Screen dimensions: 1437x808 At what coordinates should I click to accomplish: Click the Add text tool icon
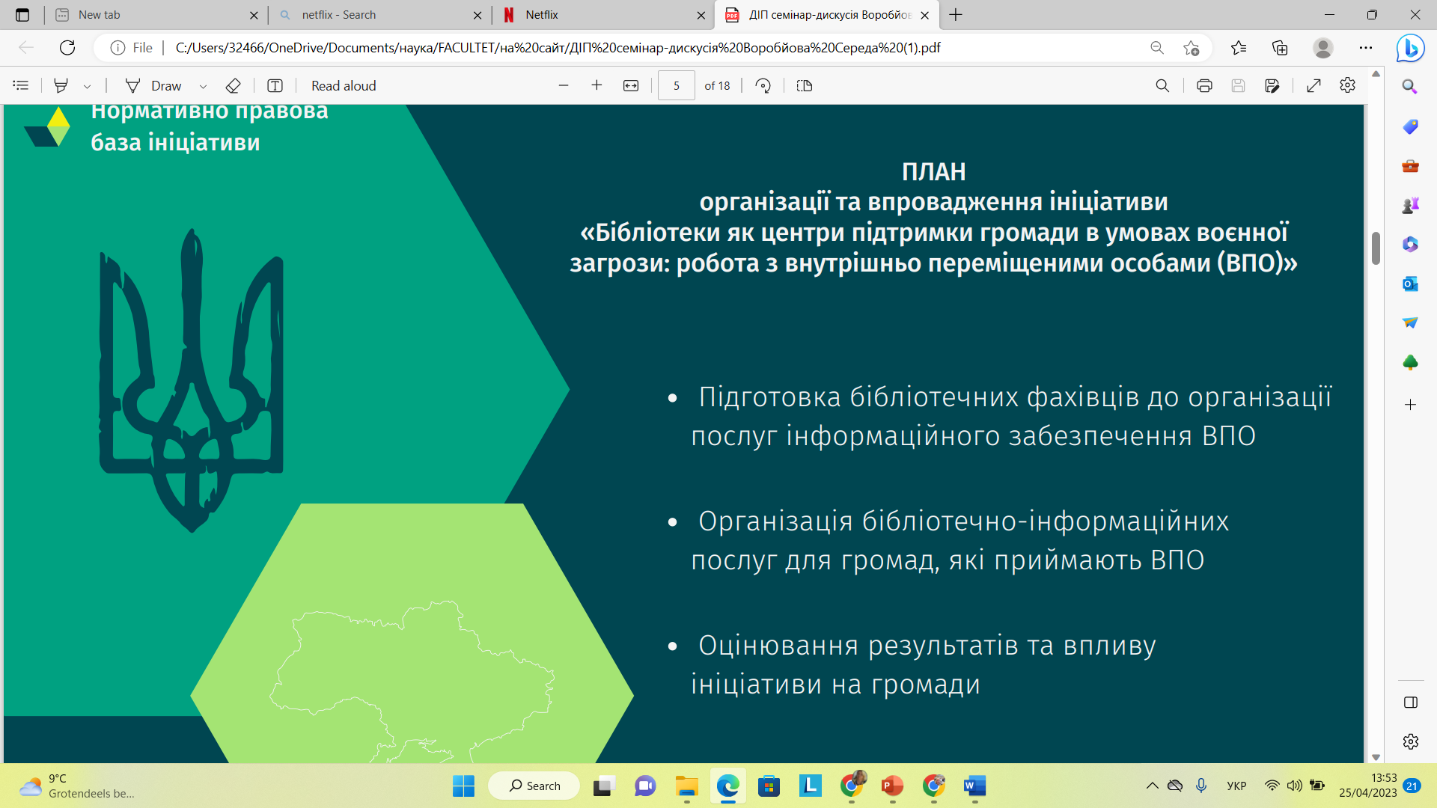tap(275, 86)
